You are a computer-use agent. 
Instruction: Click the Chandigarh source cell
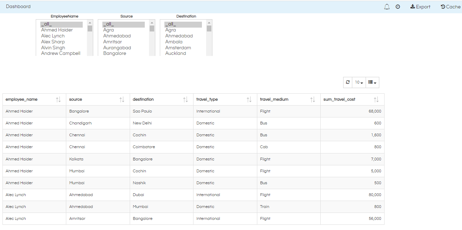(x=98, y=123)
